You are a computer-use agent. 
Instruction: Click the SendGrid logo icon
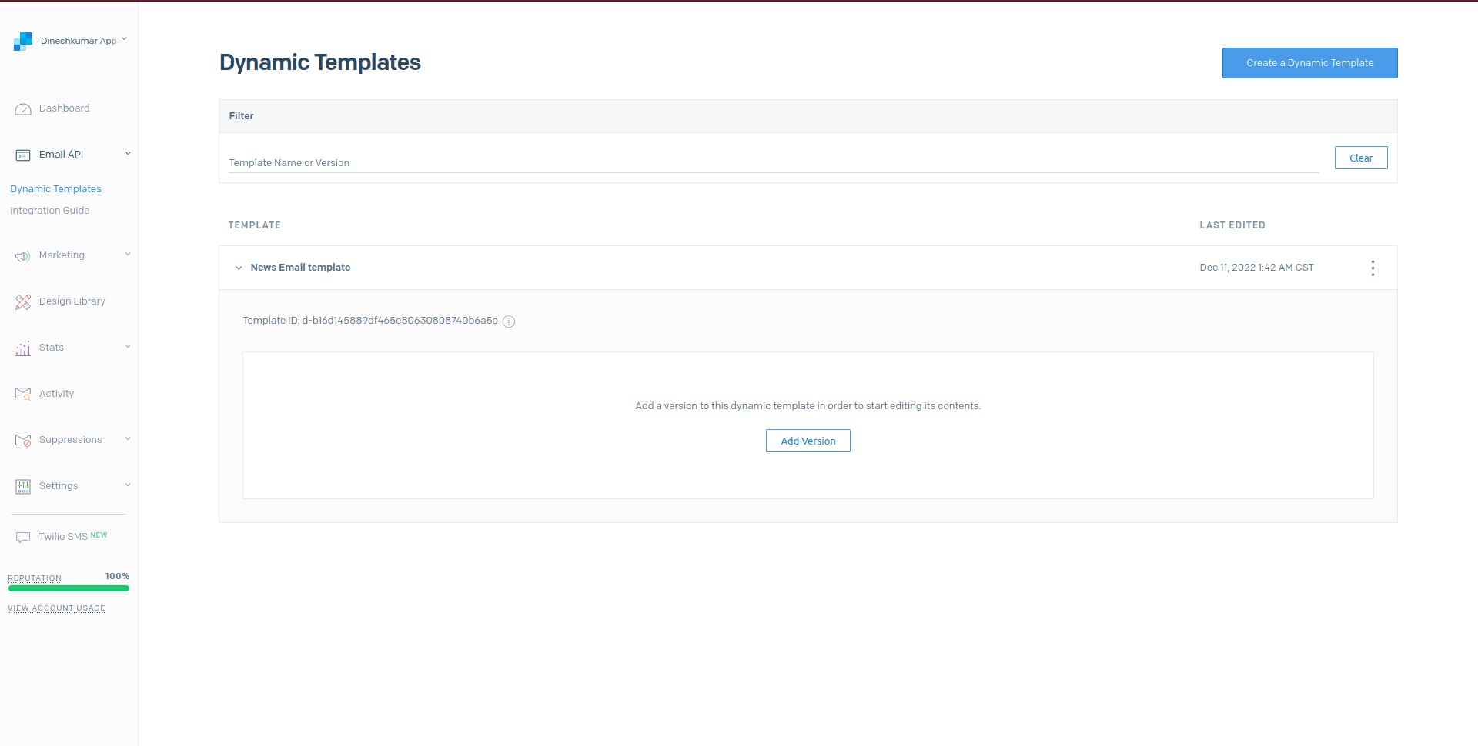click(x=23, y=42)
